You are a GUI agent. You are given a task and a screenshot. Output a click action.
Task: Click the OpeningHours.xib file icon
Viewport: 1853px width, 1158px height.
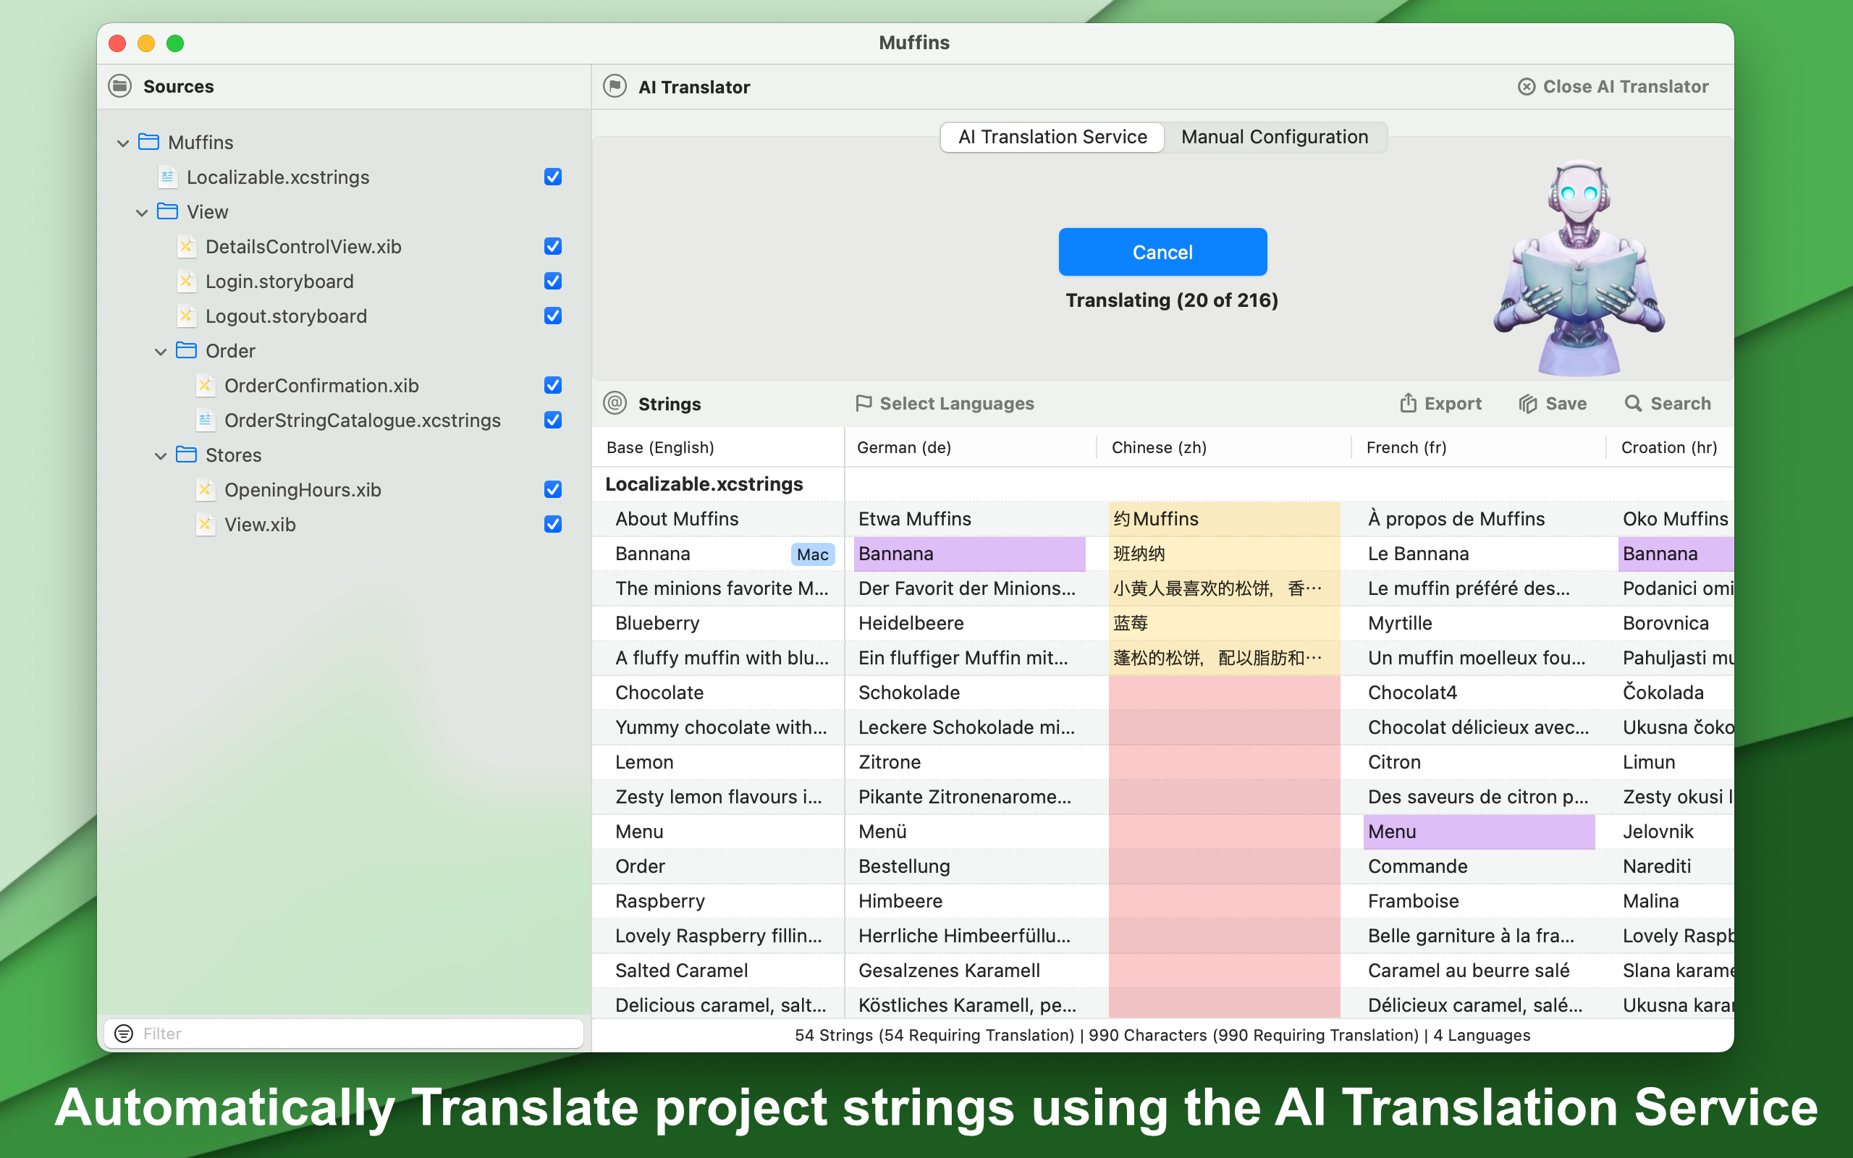[x=206, y=489]
